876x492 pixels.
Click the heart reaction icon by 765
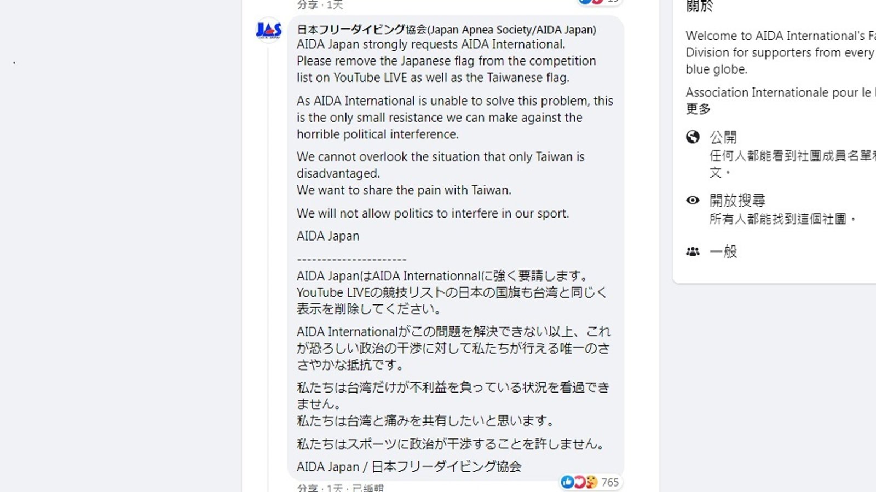coord(579,482)
